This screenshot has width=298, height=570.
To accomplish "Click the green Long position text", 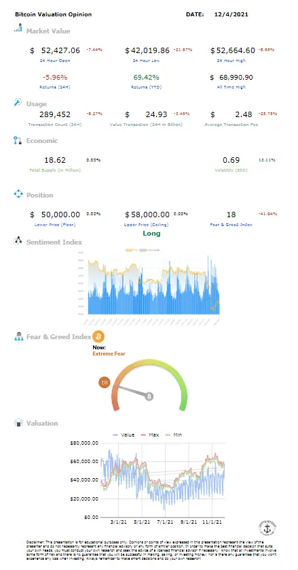I will tap(151, 234).
